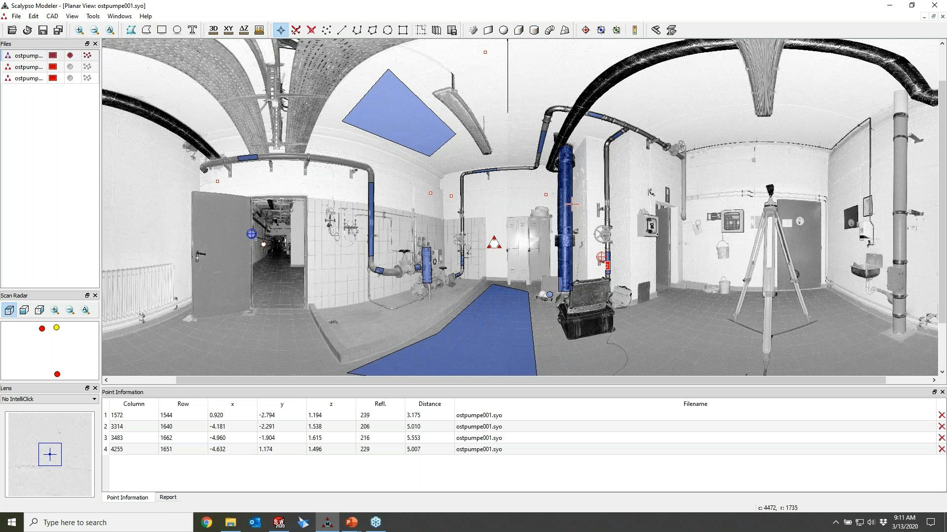Choose the pipe elbow tool

coord(549,30)
